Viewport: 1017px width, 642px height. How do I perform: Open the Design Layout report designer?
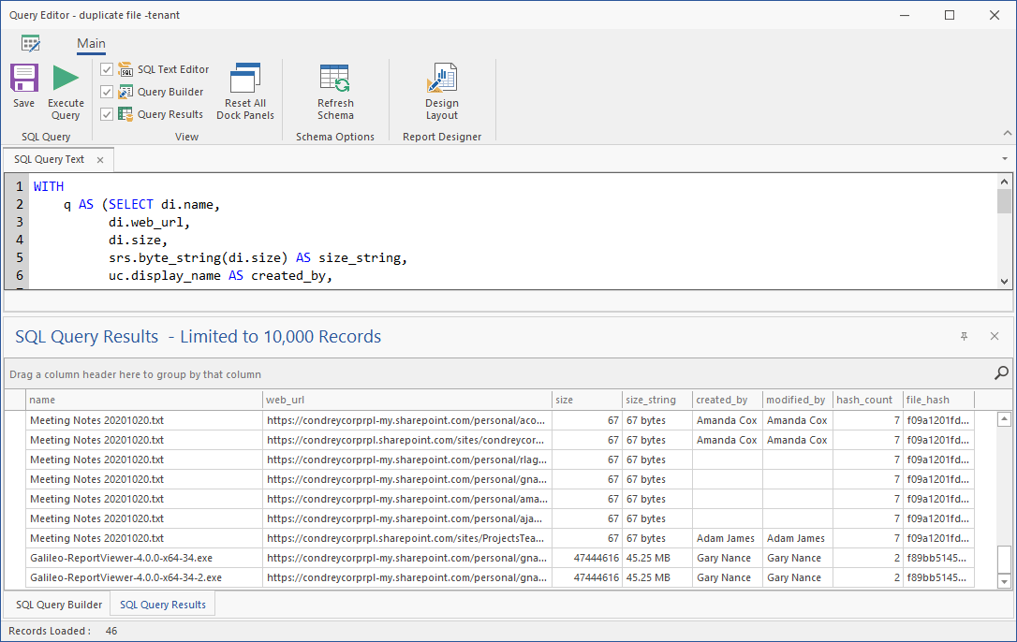pyautogui.click(x=442, y=80)
